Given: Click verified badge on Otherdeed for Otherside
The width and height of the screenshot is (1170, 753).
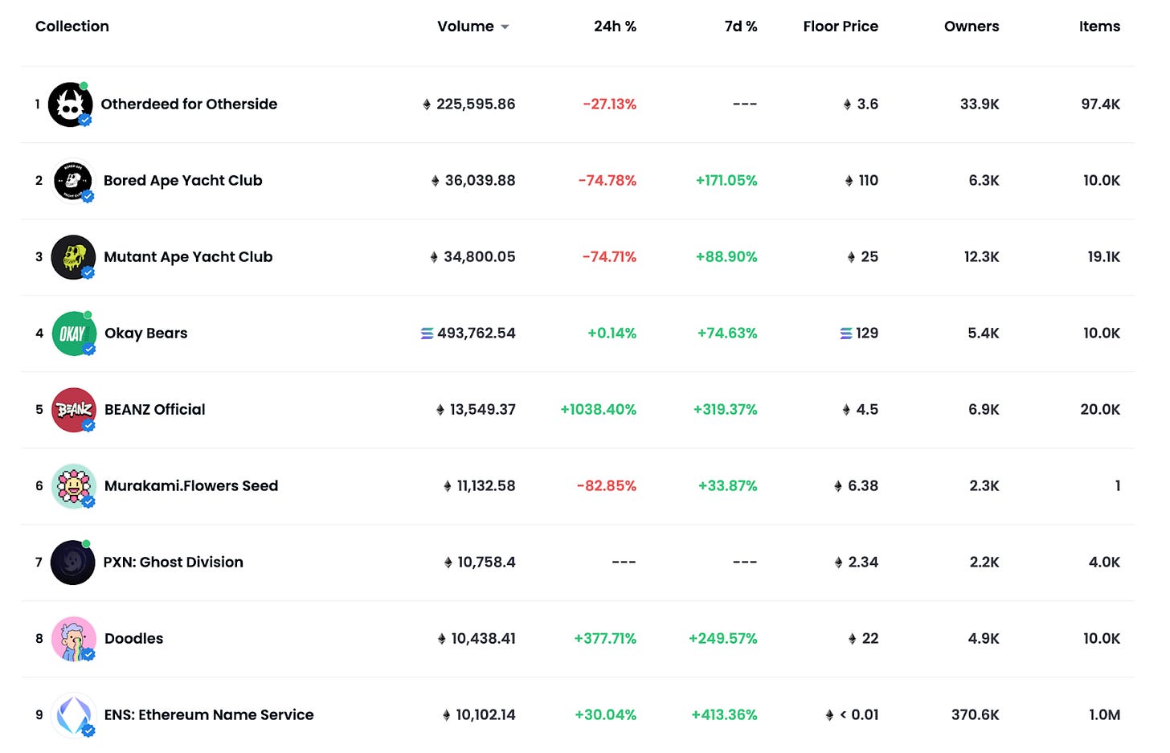Looking at the screenshot, I should coord(85,121).
